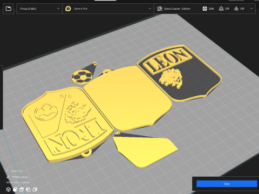Select the 3D perspective view cube icon

pos(8,190)
